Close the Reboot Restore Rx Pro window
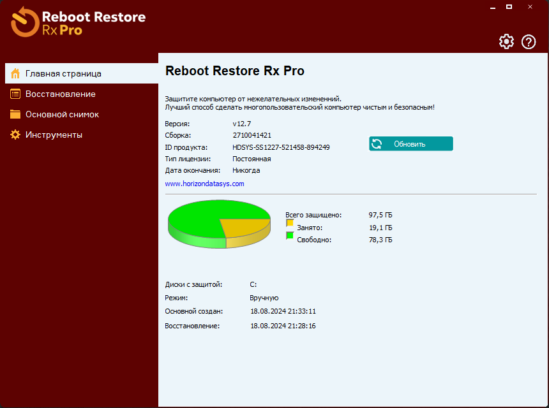Viewport: 549px width, 408px height. [530, 6]
